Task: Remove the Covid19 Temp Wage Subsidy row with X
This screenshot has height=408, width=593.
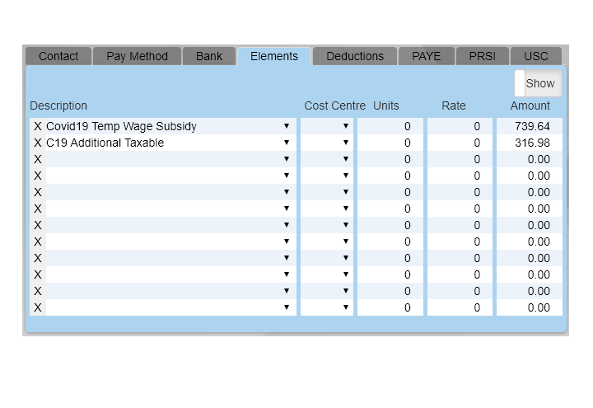Action: click(x=37, y=126)
